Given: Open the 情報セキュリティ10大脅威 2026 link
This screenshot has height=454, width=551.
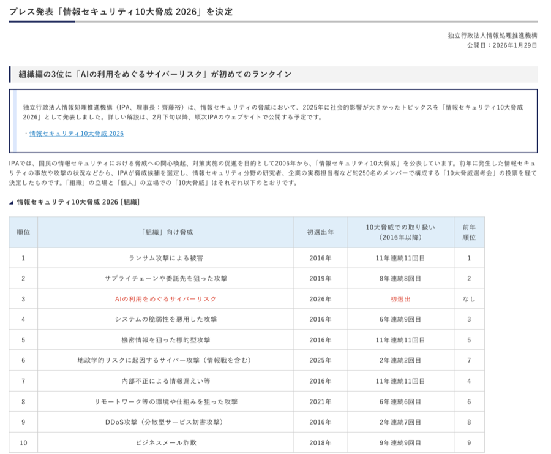Looking at the screenshot, I should 77,134.
